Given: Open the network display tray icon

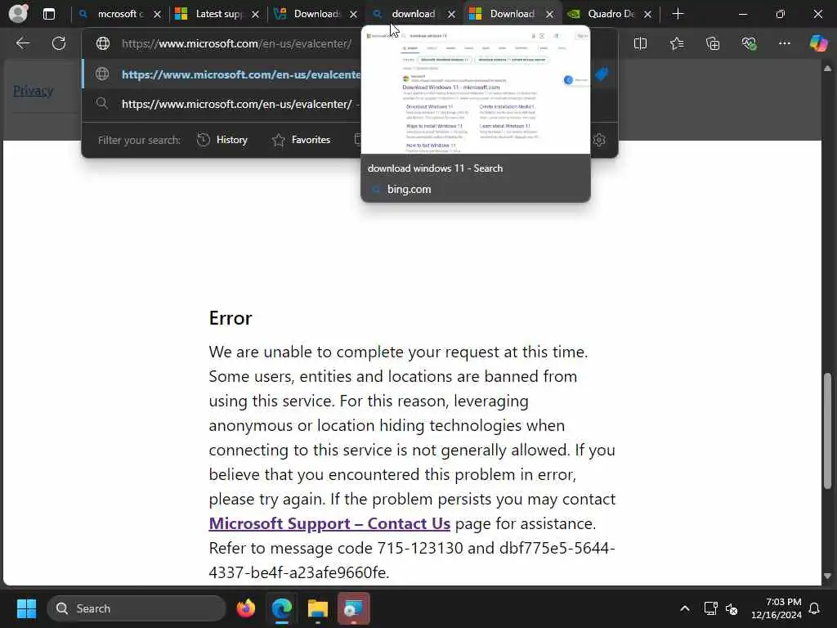Looking at the screenshot, I should pyautogui.click(x=710, y=608).
